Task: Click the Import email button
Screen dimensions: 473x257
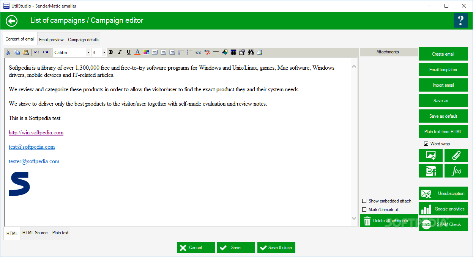Action: coord(443,85)
